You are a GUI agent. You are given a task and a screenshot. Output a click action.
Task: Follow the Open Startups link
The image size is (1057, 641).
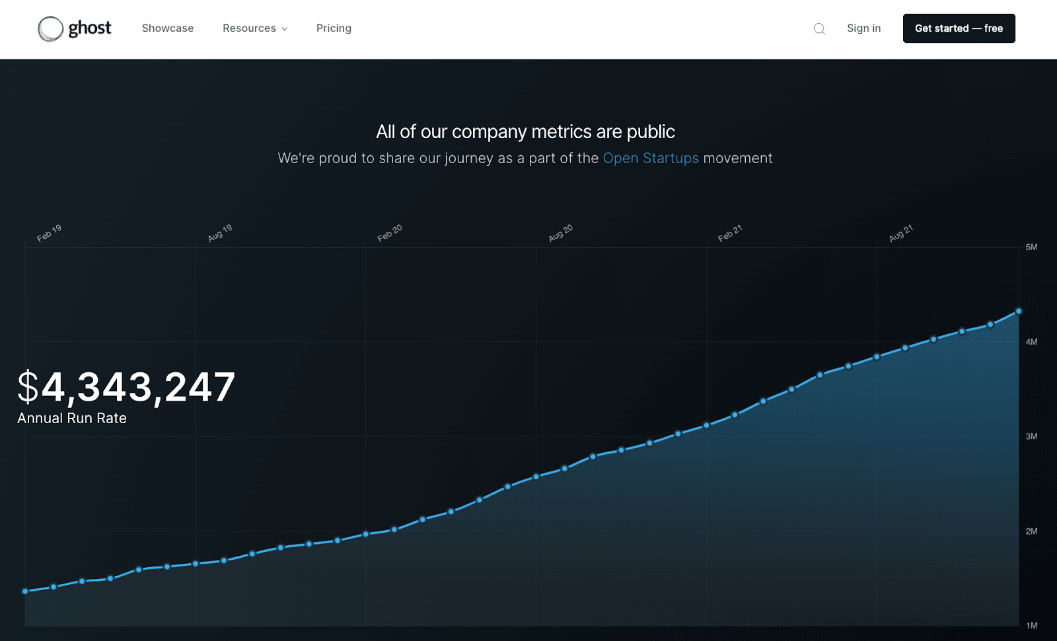(650, 158)
